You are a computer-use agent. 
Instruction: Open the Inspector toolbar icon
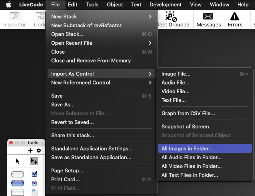coord(14,20)
